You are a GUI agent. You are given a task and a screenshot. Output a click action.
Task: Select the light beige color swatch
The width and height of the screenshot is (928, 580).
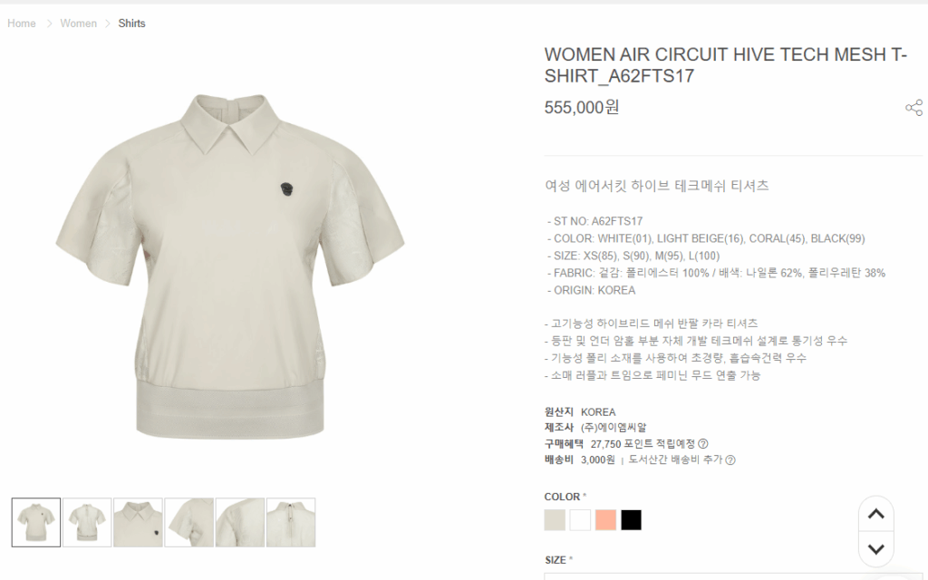(x=555, y=519)
